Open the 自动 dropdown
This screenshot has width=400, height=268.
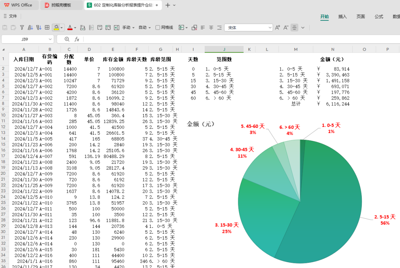coord(145,28)
